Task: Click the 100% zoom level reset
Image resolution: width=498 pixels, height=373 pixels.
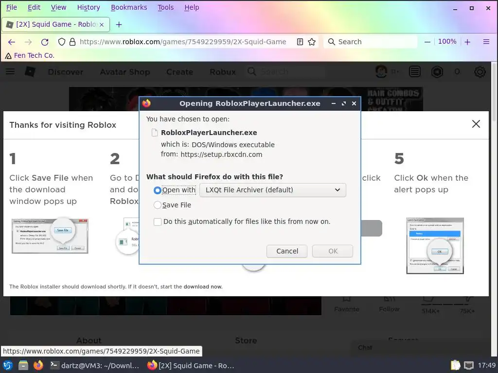Action: [x=447, y=42]
